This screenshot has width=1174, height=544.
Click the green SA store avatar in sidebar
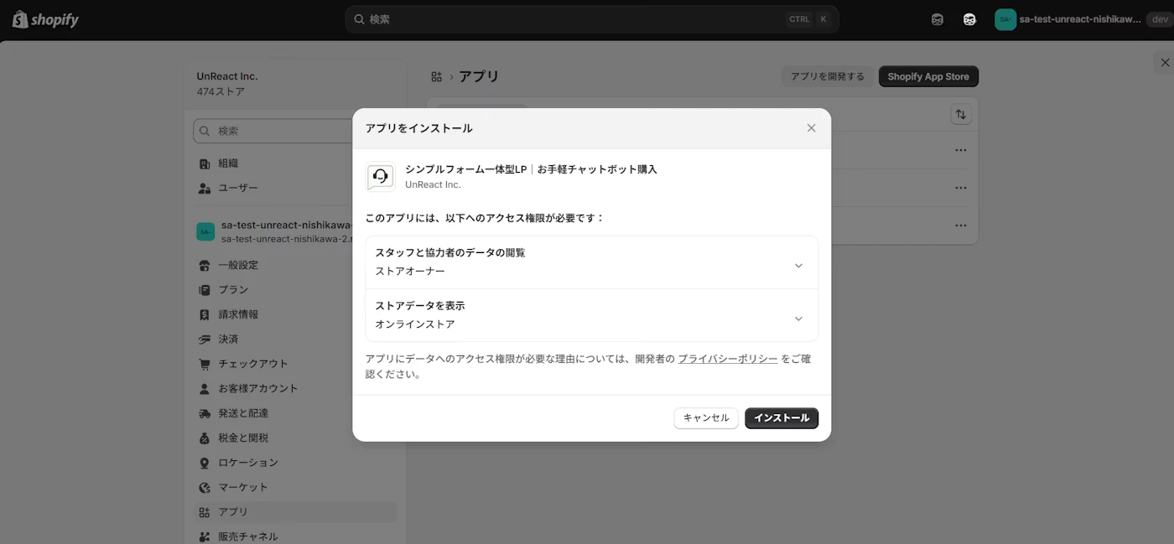point(205,231)
